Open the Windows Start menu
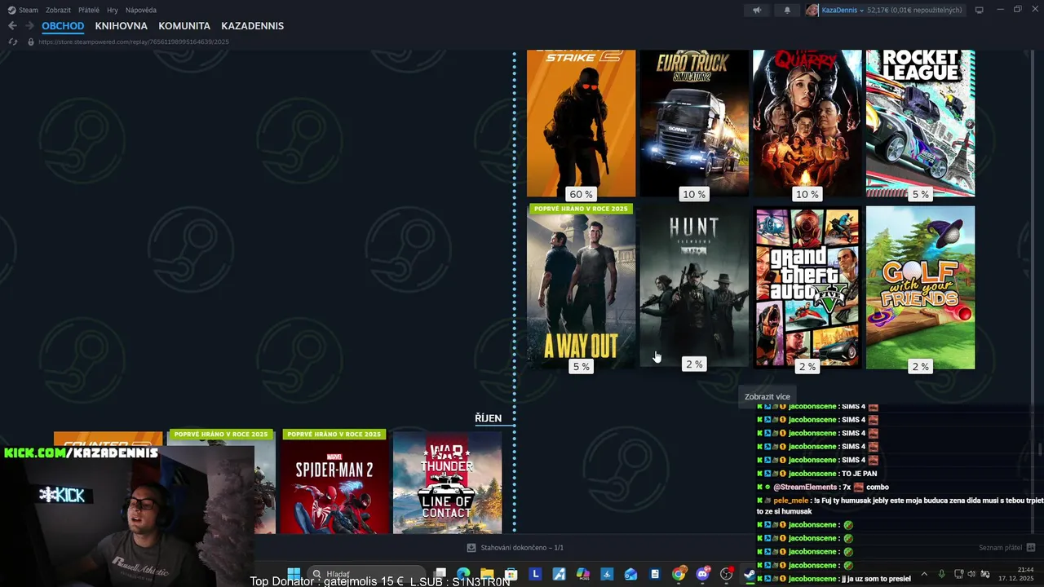 click(x=294, y=574)
